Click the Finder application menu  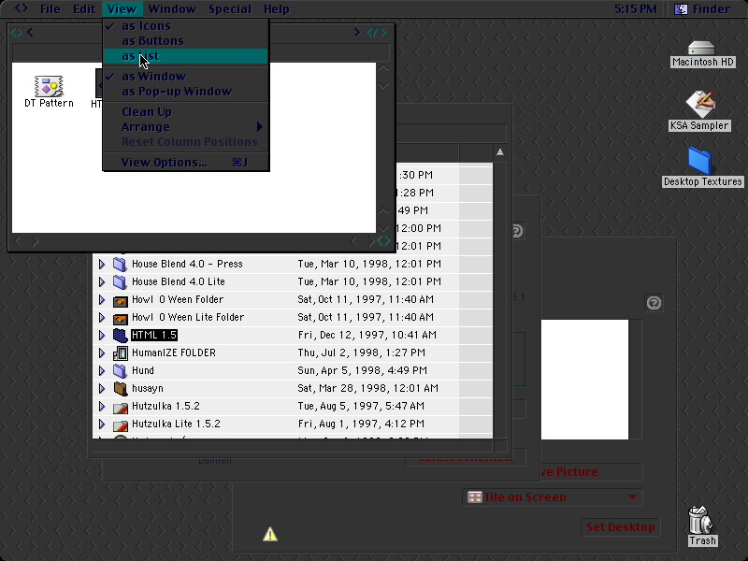point(702,9)
